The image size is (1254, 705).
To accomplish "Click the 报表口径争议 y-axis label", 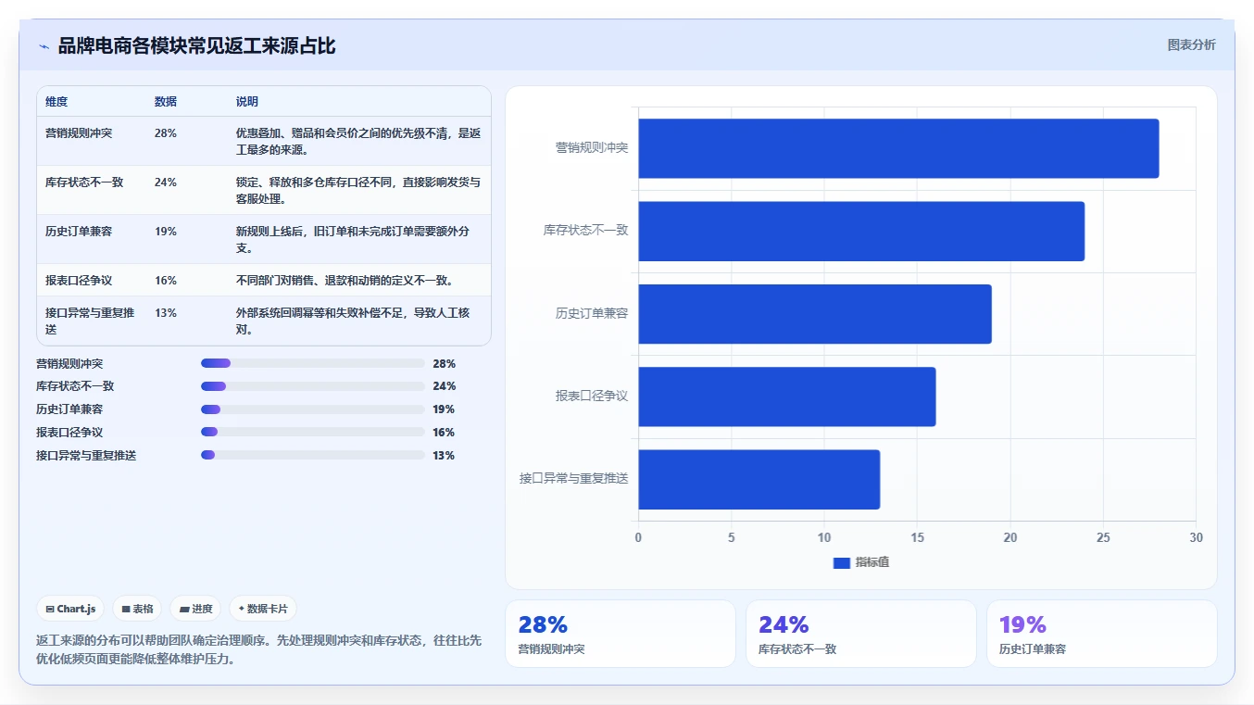I will point(592,396).
